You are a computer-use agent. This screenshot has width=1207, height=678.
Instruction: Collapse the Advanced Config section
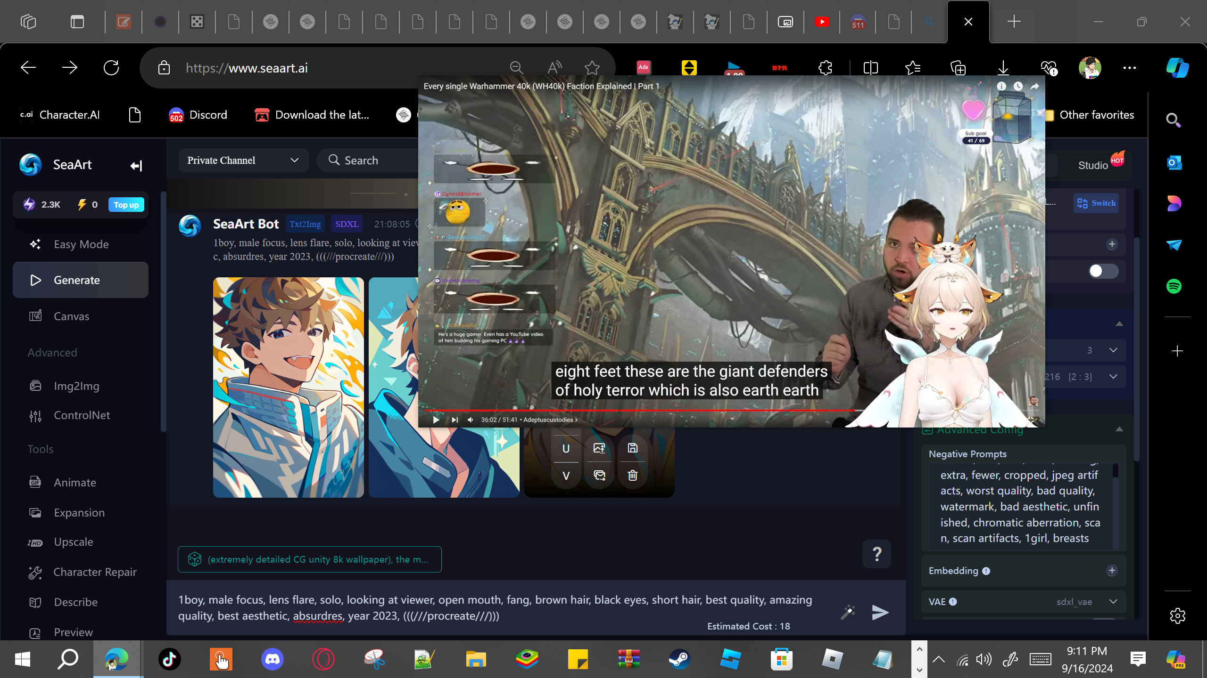click(x=1119, y=429)
